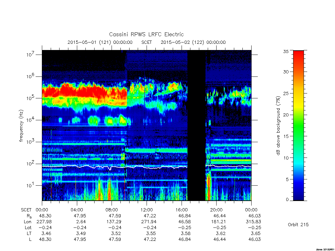Click the black data gap in the spectrogram

tap(196, 125)
